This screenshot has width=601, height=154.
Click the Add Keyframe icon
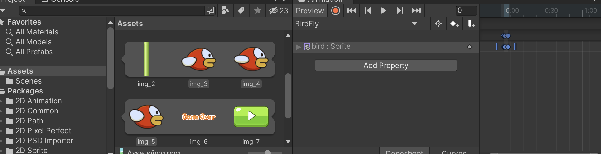click(x=454, y=24)
